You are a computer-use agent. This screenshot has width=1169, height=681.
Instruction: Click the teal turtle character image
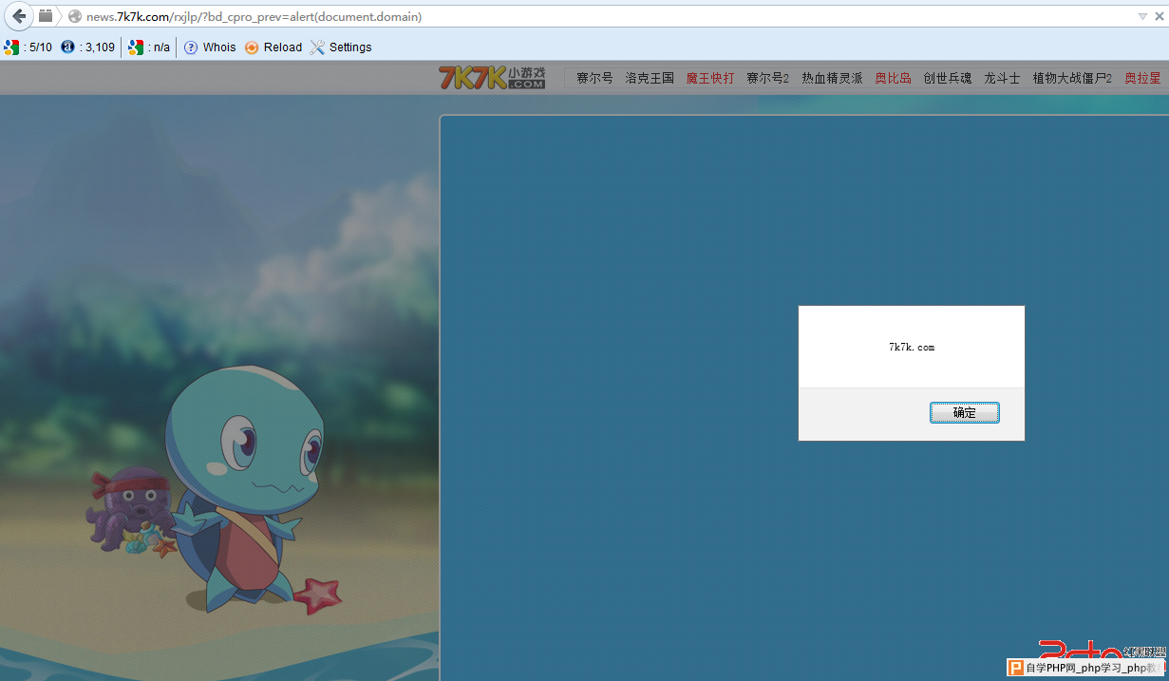pos(249,489)
